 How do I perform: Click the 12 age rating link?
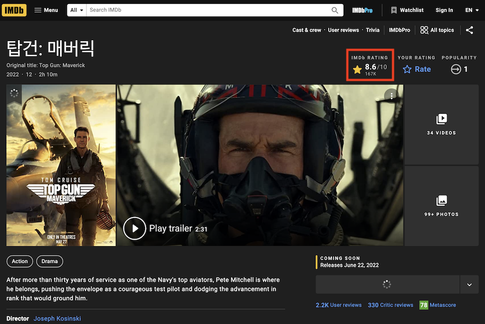click(29, 74)
